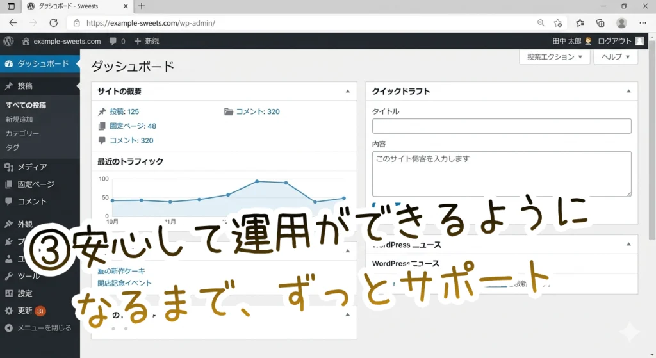The image size is (656, 358).
Task: Click the 投稿 pin icon in sidebar
Action: (x=9, y=86)
